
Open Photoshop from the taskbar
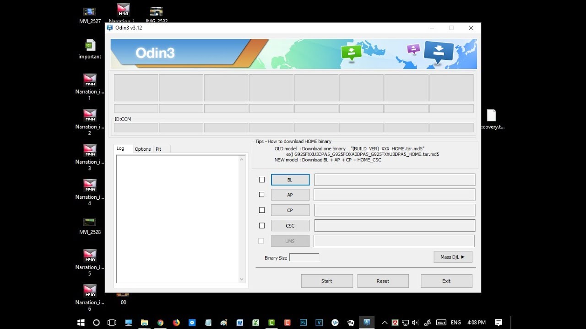tap(303, 322)
